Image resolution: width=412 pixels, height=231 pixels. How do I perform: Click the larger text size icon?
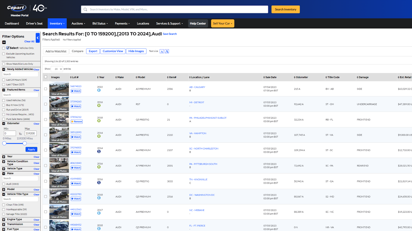(167, 51)
